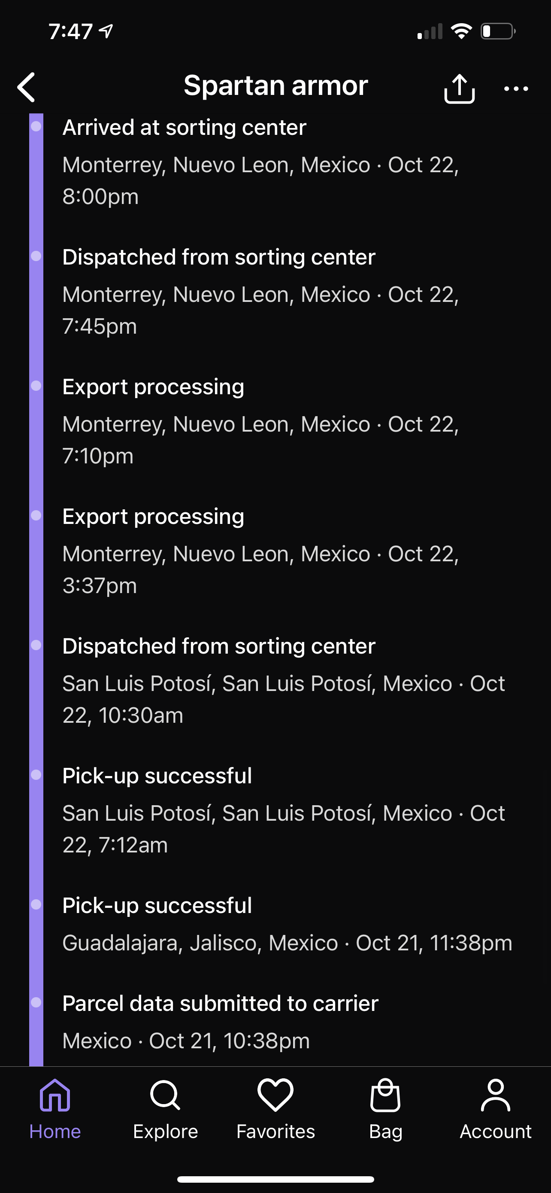Image resolution: width=551 pixels, height=1193 pixels.
Task: Tap the Favorites heart icon
Action: [x=275, y=1095]
